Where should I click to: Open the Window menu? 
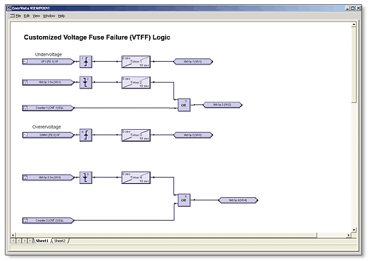[x=49, y=16]
